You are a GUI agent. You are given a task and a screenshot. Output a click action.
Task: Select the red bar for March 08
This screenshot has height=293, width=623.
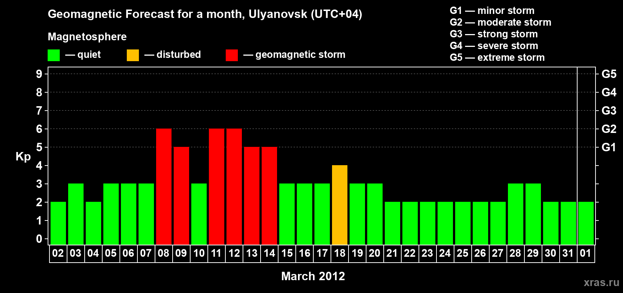coord(164,187)
